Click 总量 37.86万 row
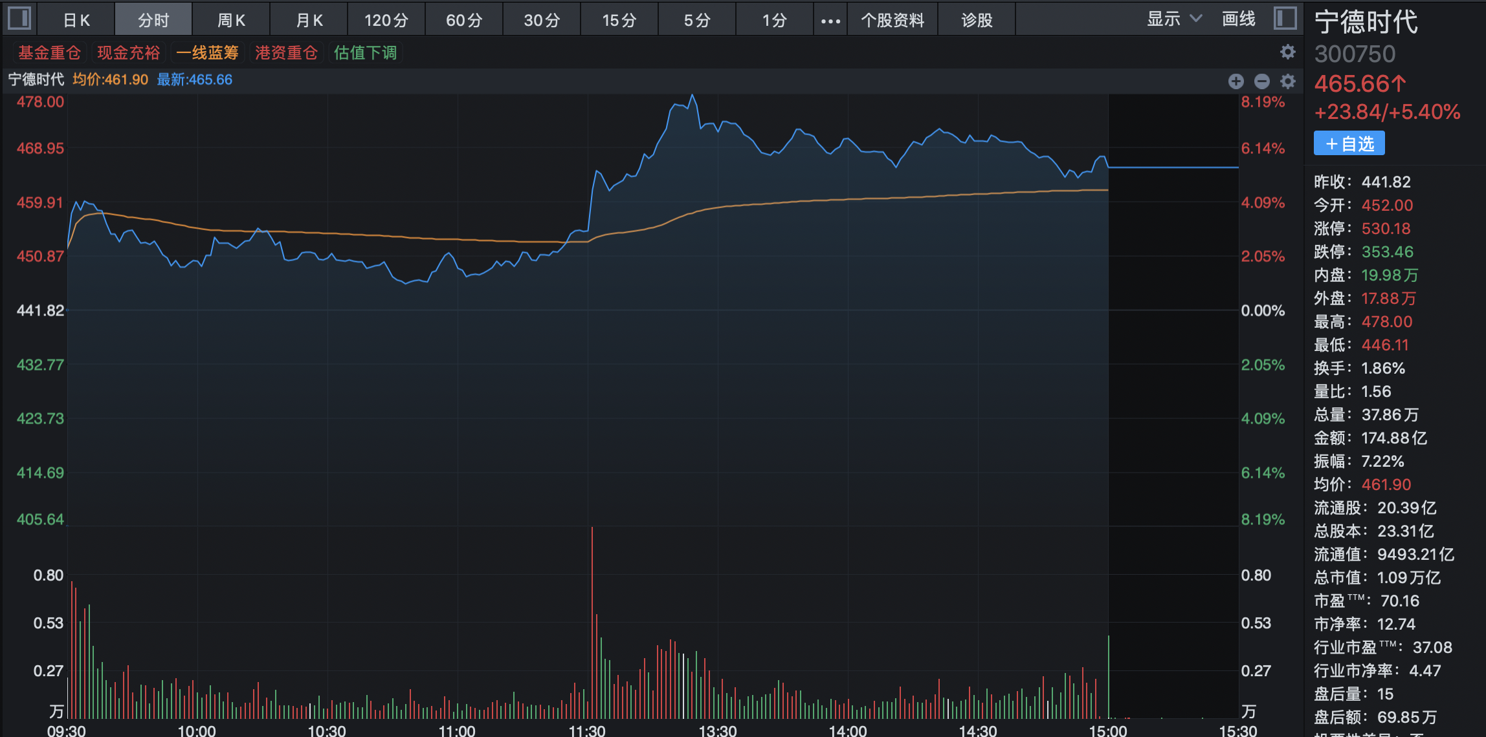This screenshot has width=1486, height=737. (x=1367, y=414)
